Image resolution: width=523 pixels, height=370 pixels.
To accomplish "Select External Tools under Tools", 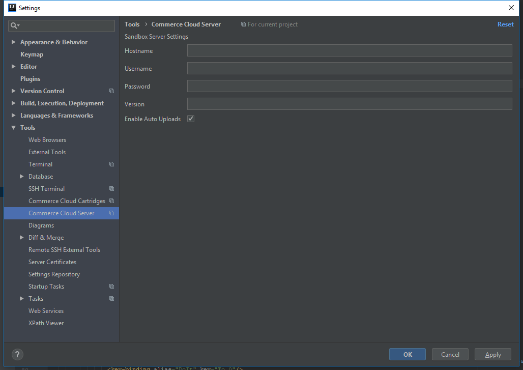I will click(47, 152).
